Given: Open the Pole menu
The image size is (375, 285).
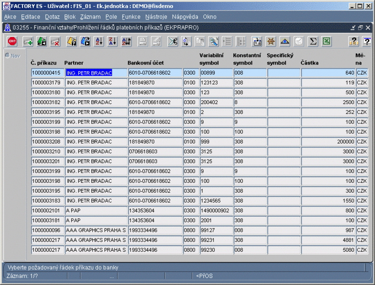Looking at the screenshot, I should coord(111,17).
